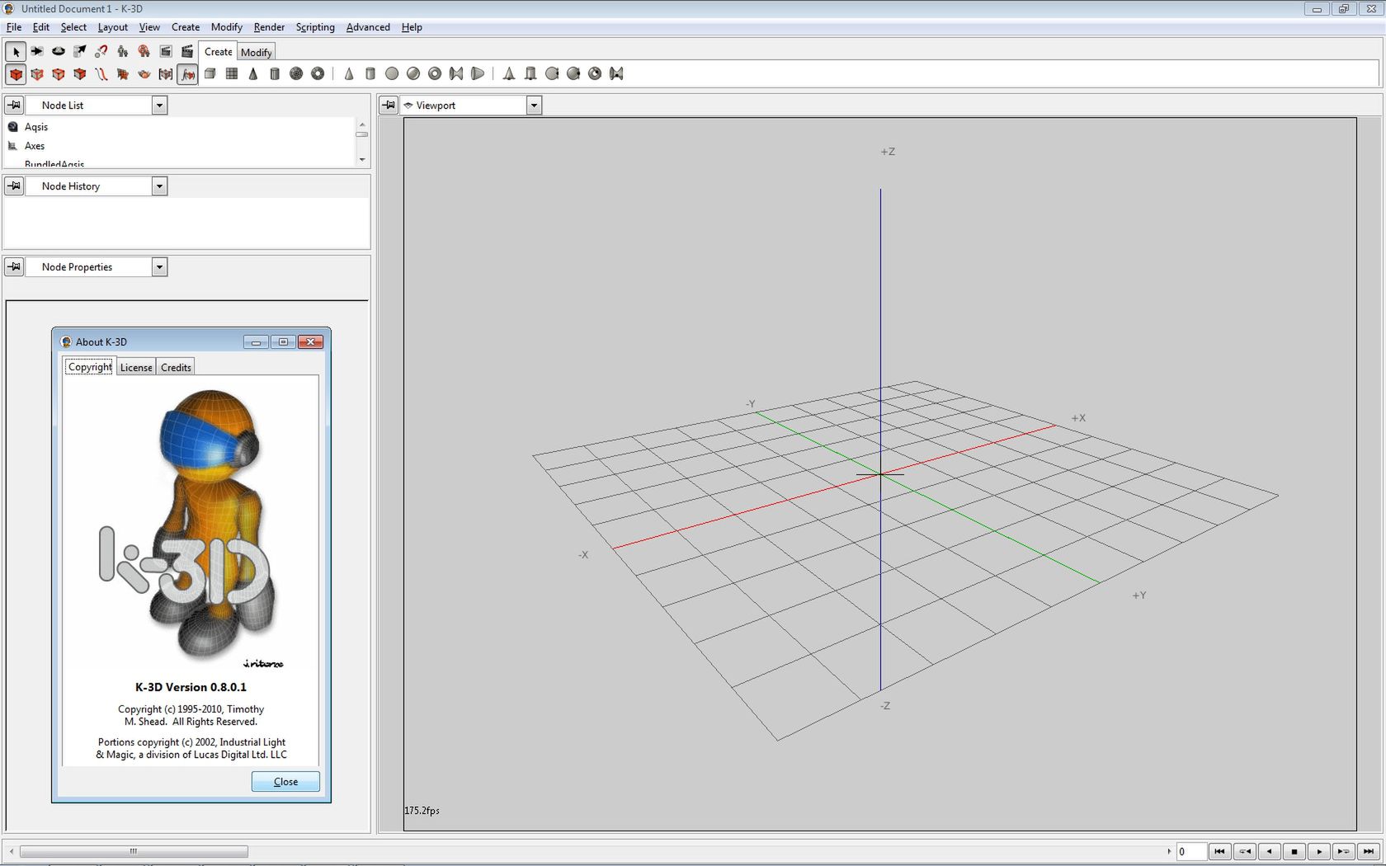Open the Node History panel dropdown
This screenshot has width=1386, height=866.
(159, 186)
